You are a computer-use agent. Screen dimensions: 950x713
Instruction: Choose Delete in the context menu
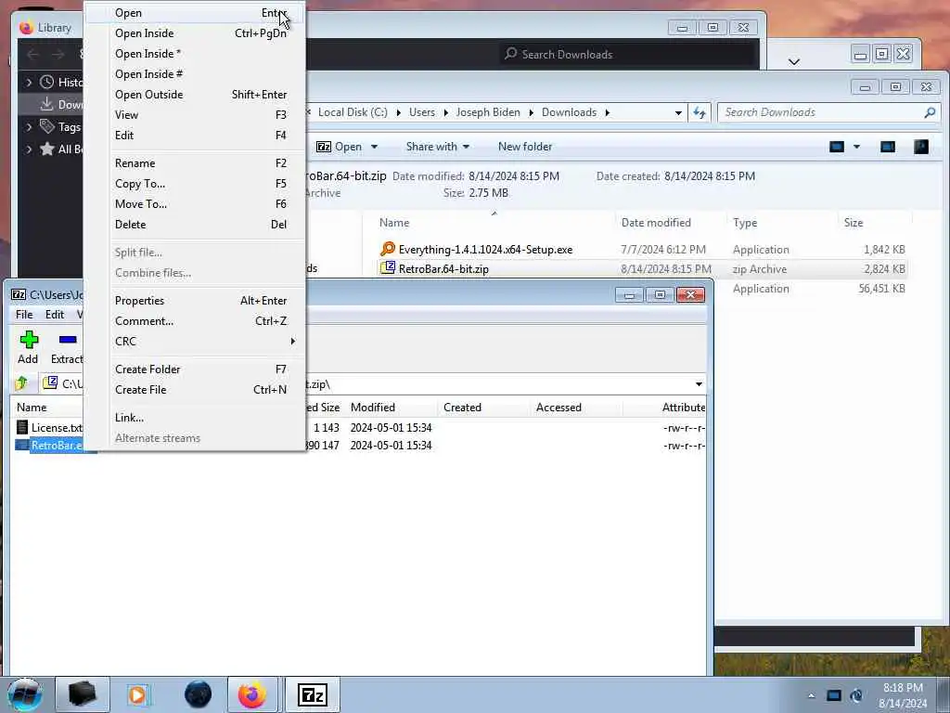194,225
